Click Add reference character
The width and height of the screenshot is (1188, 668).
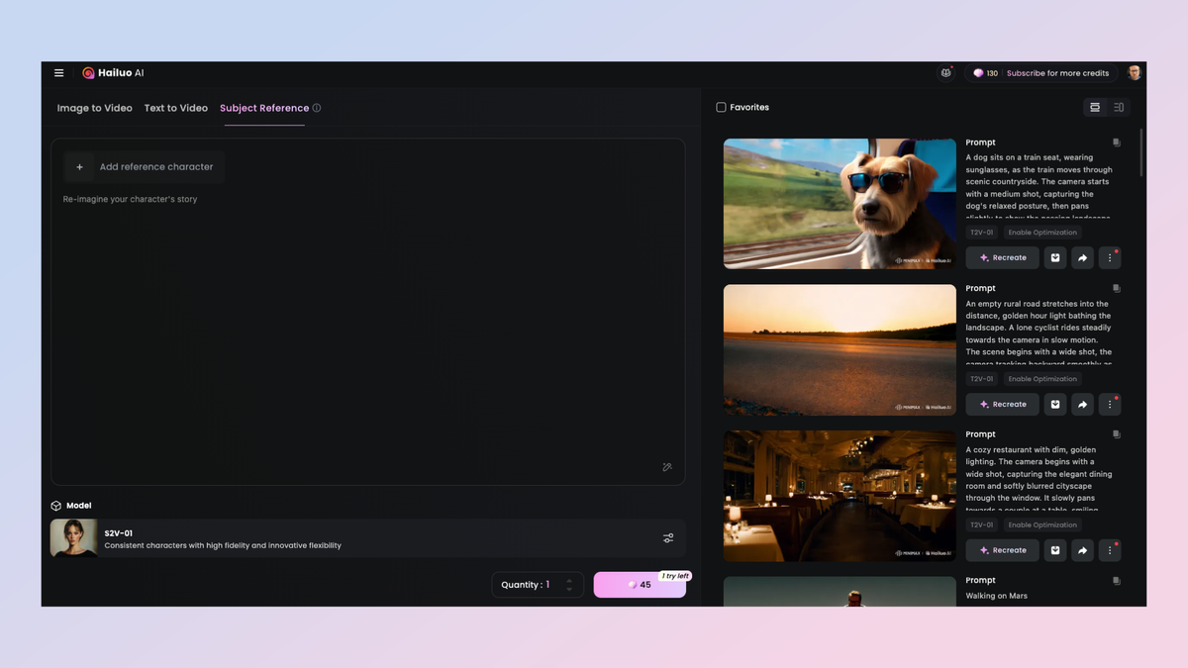[x=143, y=166]
